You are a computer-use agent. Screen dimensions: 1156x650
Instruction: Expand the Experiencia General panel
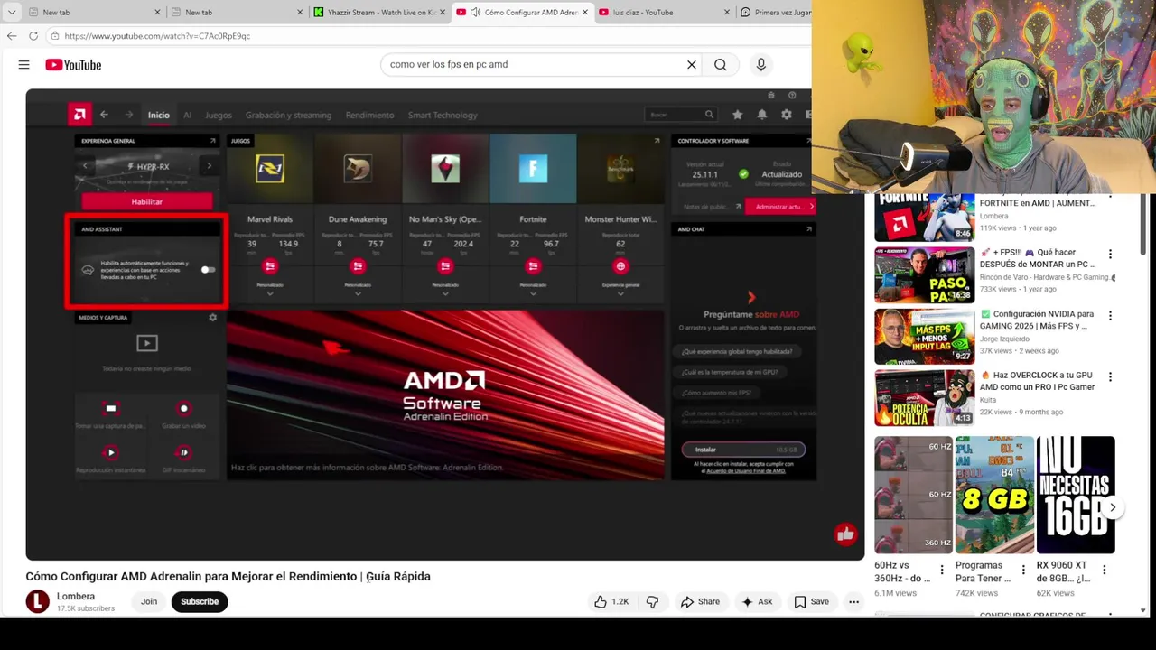coord(213,141)
